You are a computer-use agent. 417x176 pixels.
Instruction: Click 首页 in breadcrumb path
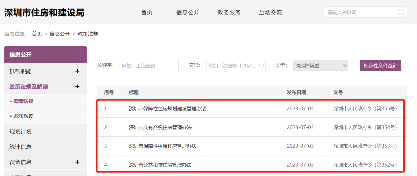(37, 34)
